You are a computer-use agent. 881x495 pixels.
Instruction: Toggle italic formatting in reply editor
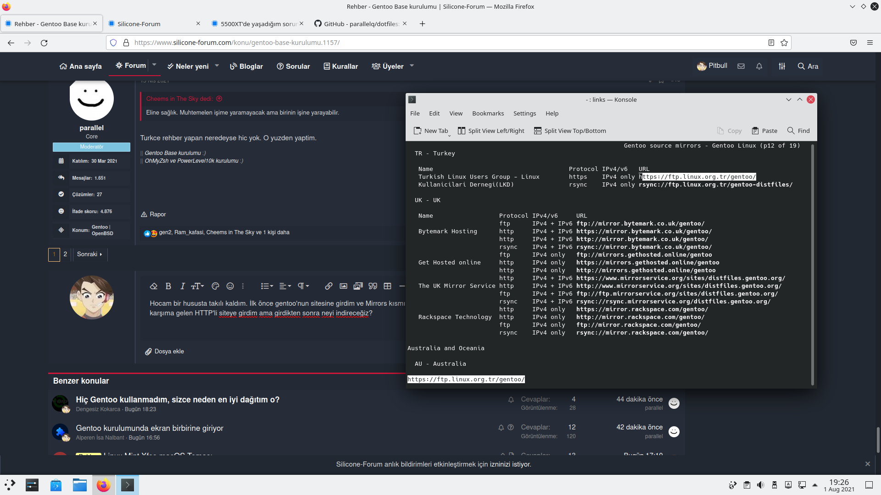coord(182,286)
